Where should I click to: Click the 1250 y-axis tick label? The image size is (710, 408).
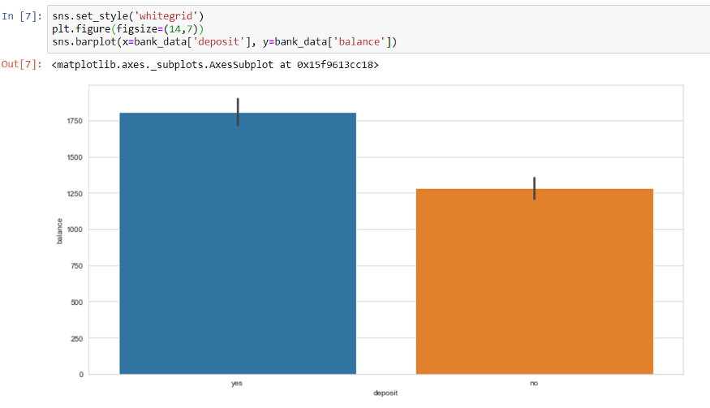point(75,193)
